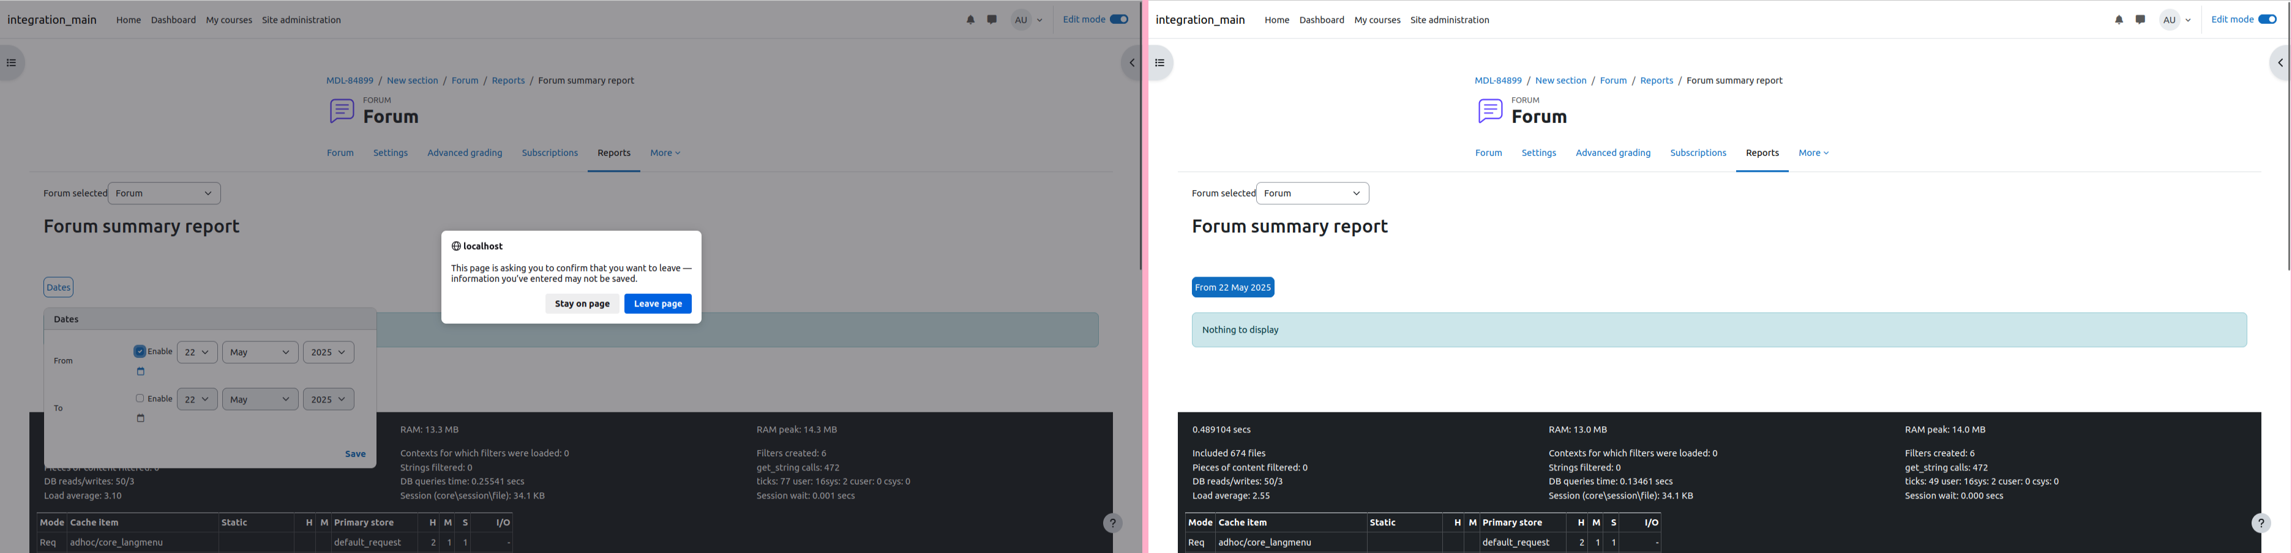The width and height of the screenshot is (2292, 553).
Task: Click integration_main site name in right window
Action: click(x=1199, y=20)
